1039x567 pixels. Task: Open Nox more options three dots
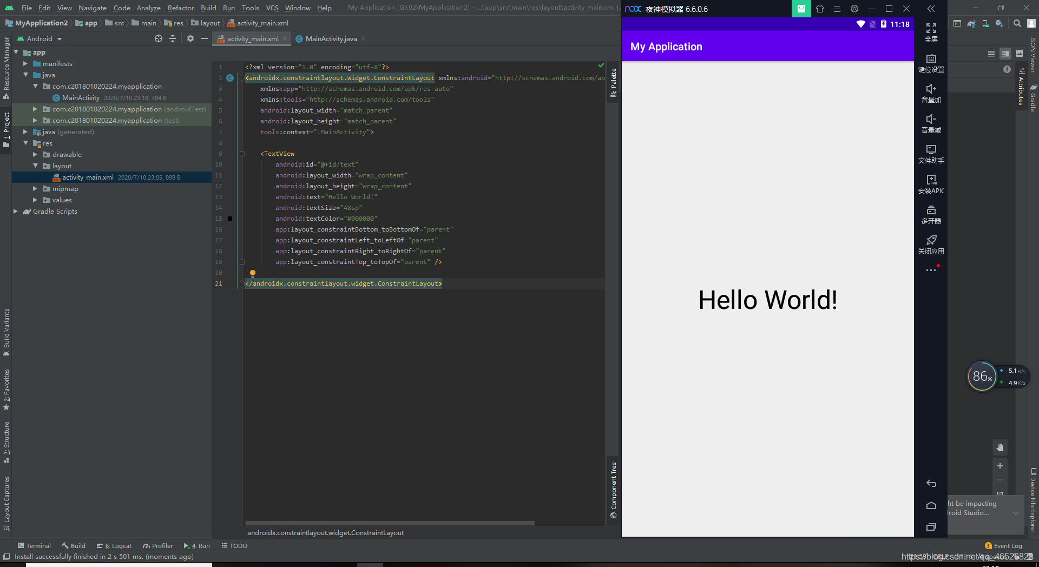pyautogui.click(x=931, y=270)
